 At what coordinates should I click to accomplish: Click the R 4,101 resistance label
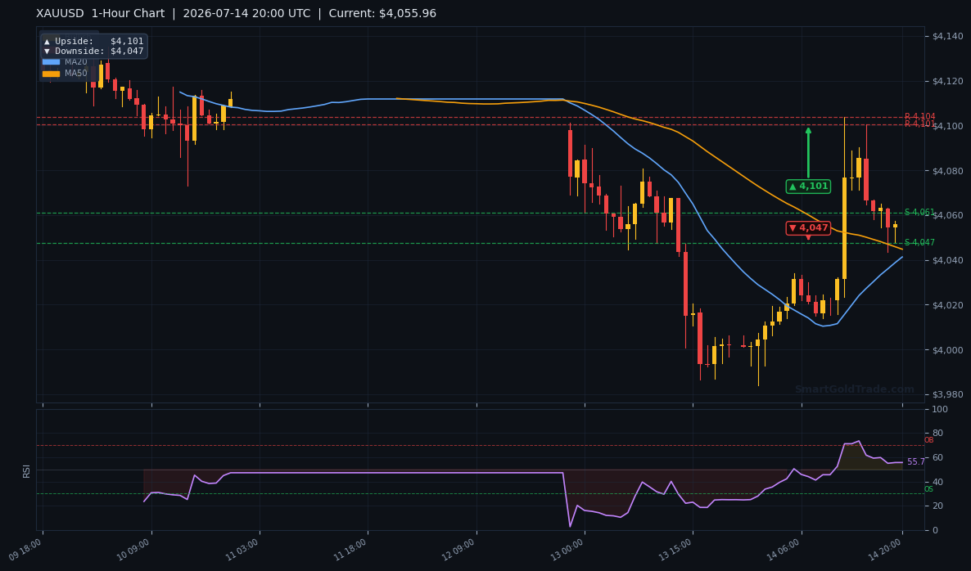click(x=919, y=124)
